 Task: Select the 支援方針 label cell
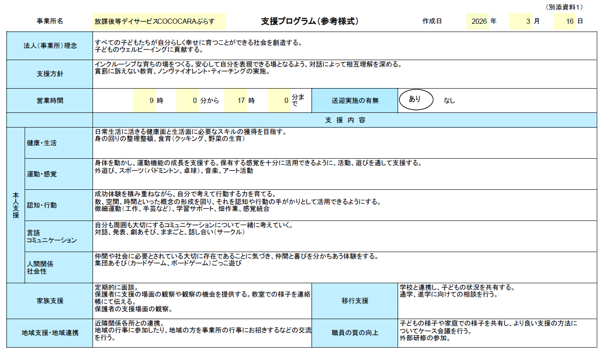50,74
